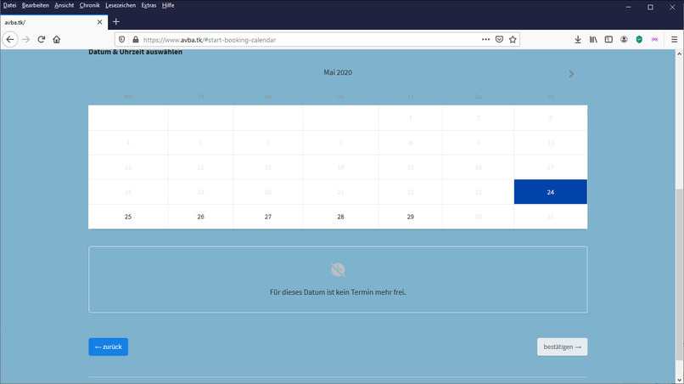Click the scrollbar down arrow
The height and width of the screenshot is (384, 684).
click(679, 380)
